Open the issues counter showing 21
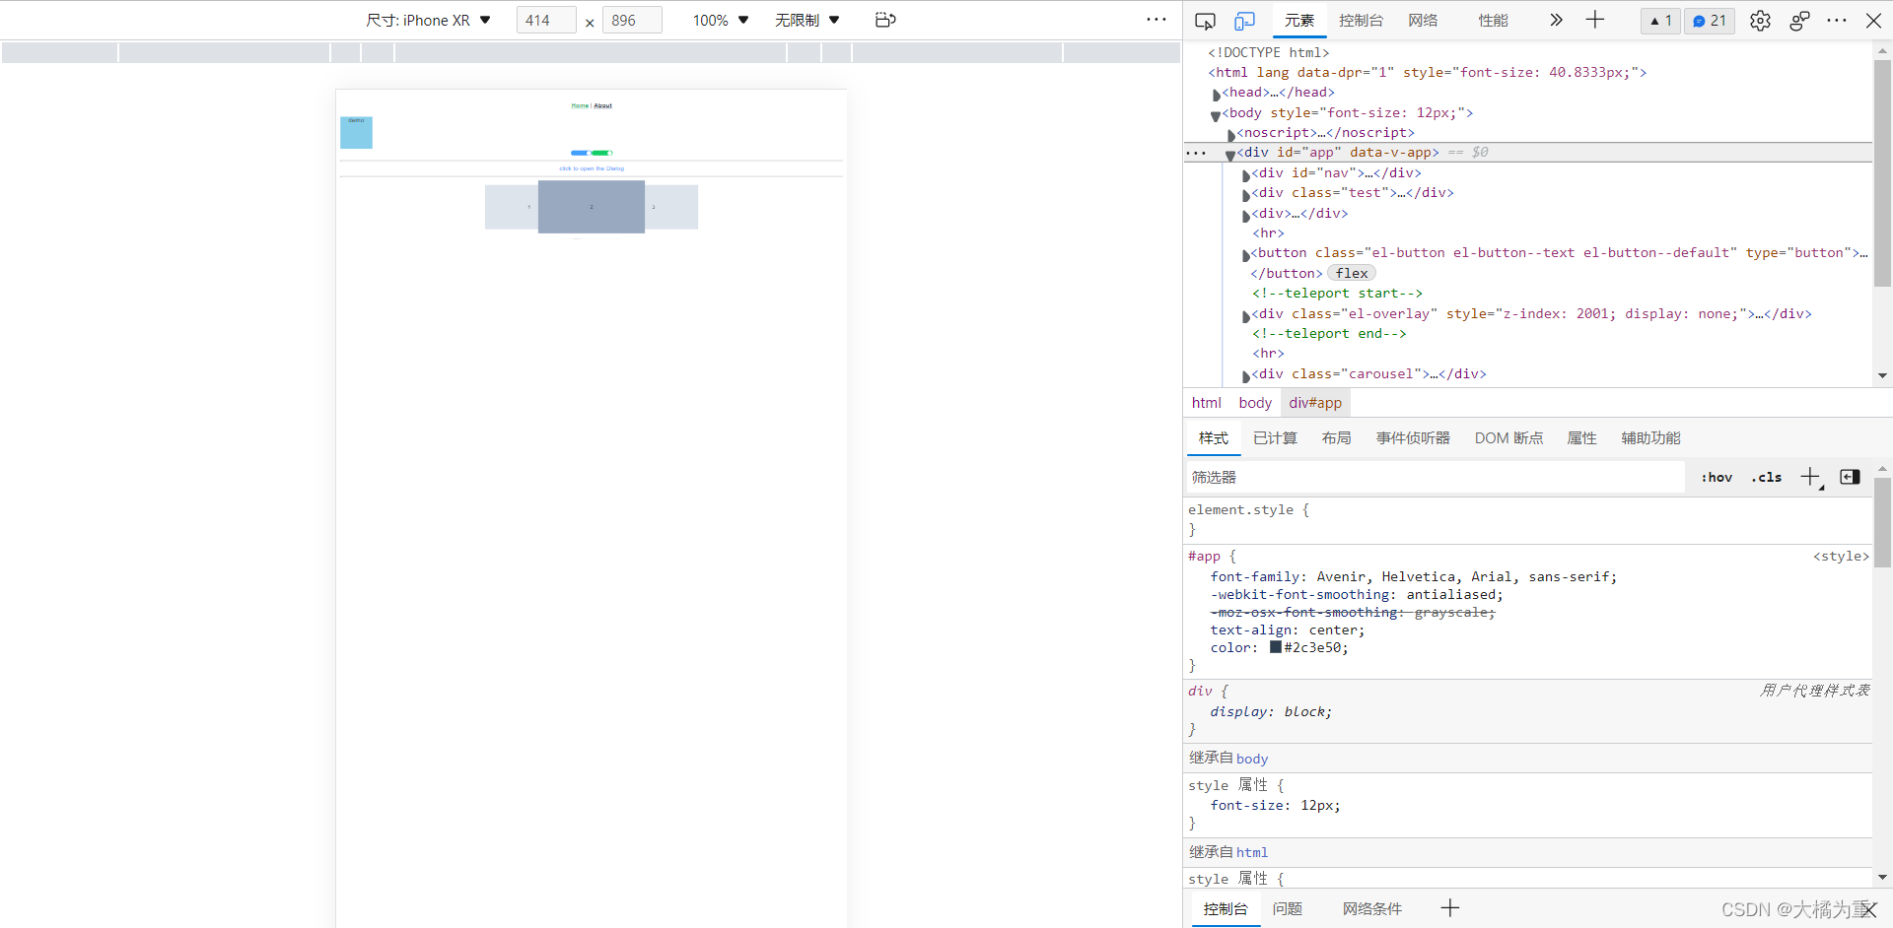 point(1710,21)
